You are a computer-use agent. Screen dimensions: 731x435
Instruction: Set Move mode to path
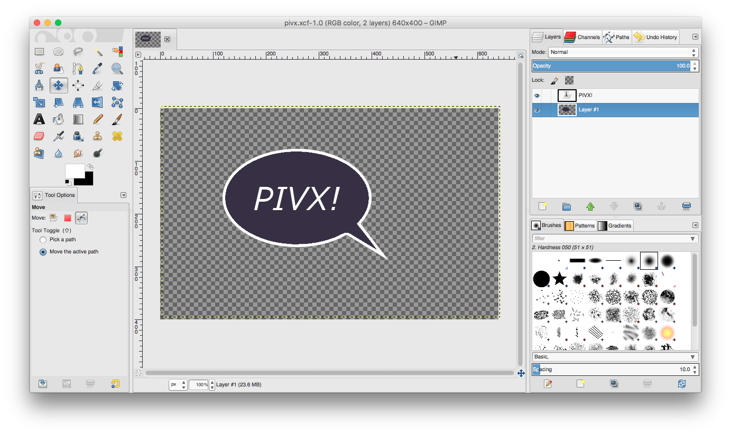[x=81, y=218]
